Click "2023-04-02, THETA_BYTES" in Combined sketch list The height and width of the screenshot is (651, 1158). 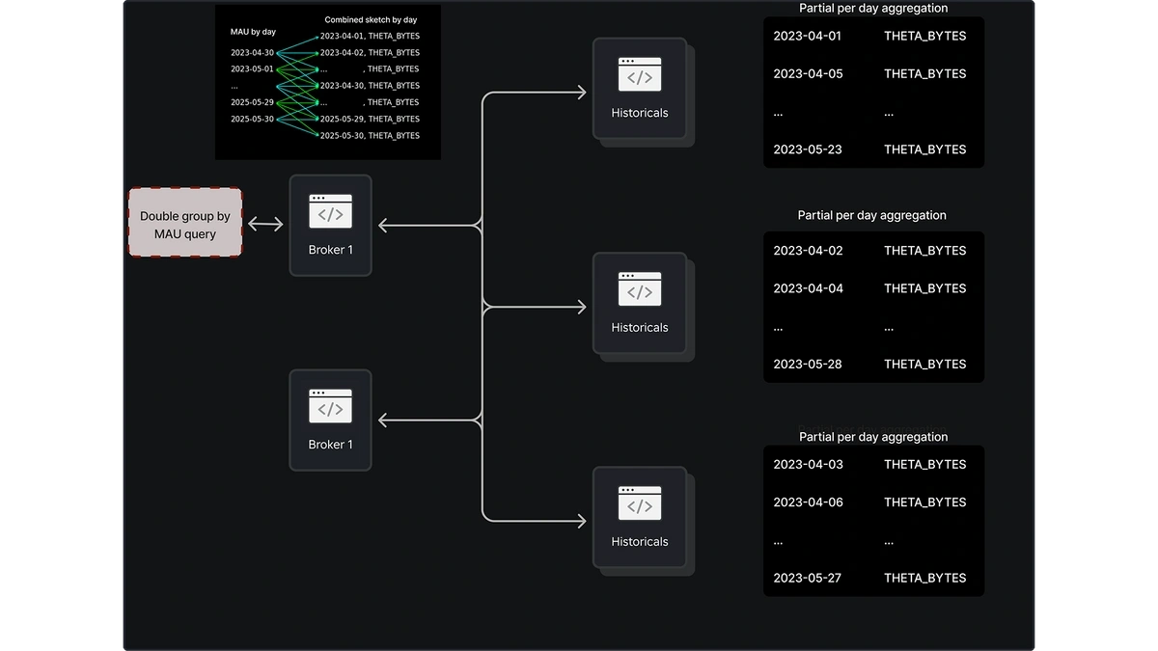click(x=370, y=53)
